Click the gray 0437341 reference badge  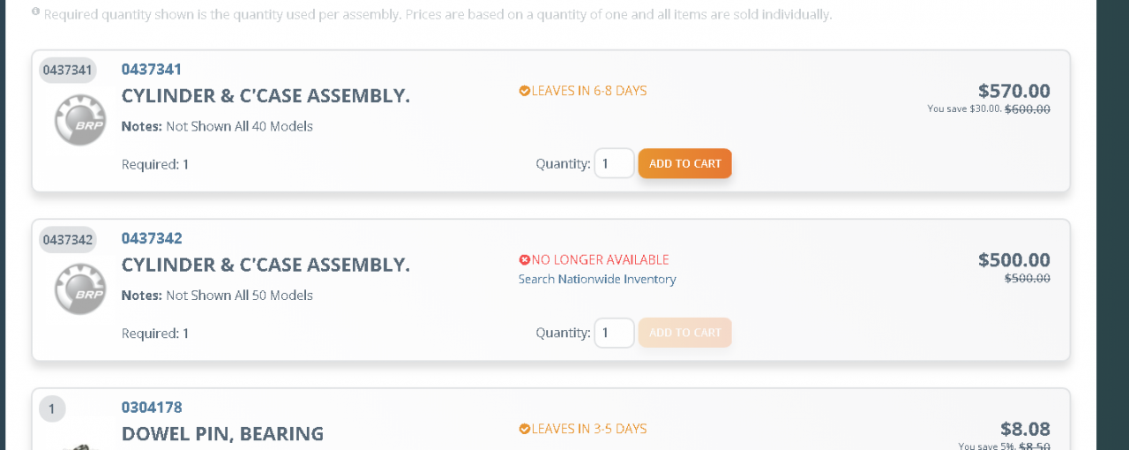click(x=68, y=71)
